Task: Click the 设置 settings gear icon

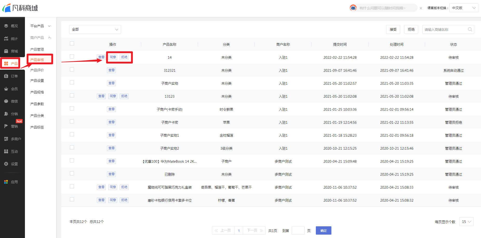Action: [x=6, y=164]
